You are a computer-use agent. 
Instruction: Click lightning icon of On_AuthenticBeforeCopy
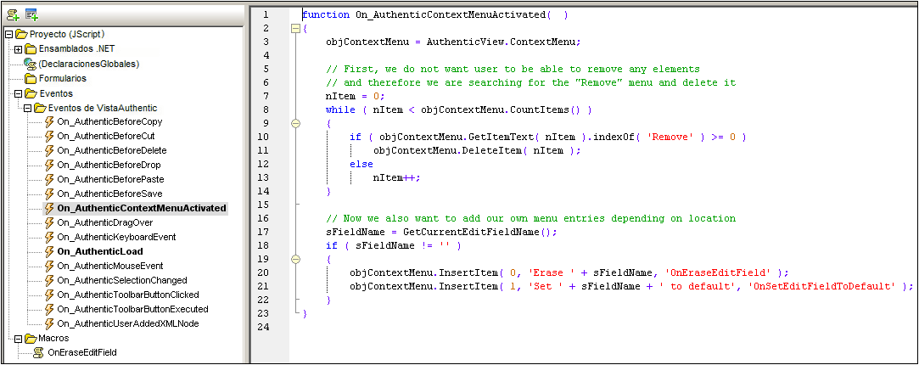(49, 122)
